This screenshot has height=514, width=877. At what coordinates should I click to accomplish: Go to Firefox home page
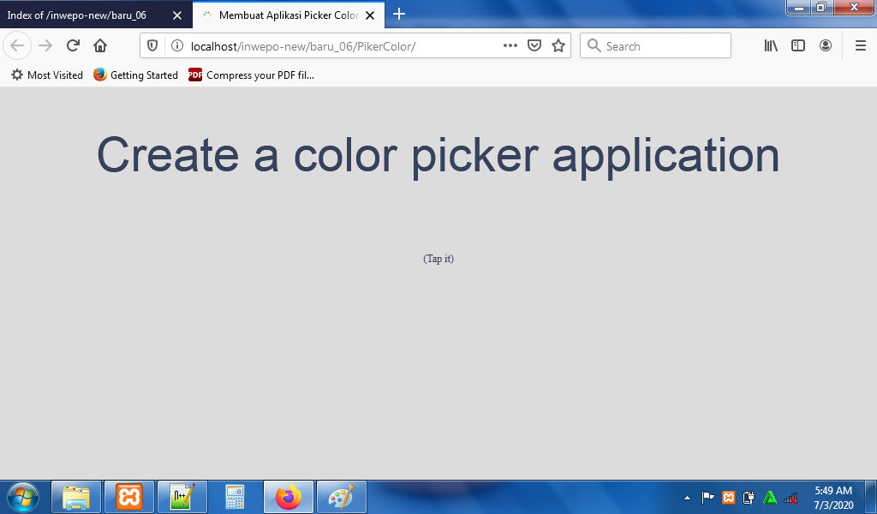pyautogui.click(x=100, y=46)
